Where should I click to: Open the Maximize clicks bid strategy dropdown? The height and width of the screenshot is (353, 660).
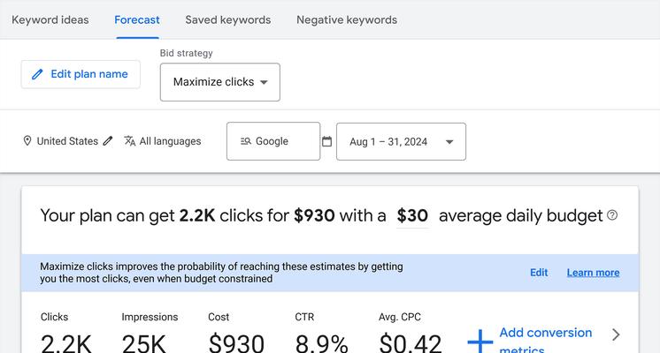point(220,82)
